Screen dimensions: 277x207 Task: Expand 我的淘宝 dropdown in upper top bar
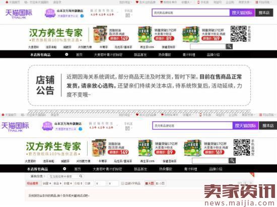pyautogui.click(x=125, y=2)
